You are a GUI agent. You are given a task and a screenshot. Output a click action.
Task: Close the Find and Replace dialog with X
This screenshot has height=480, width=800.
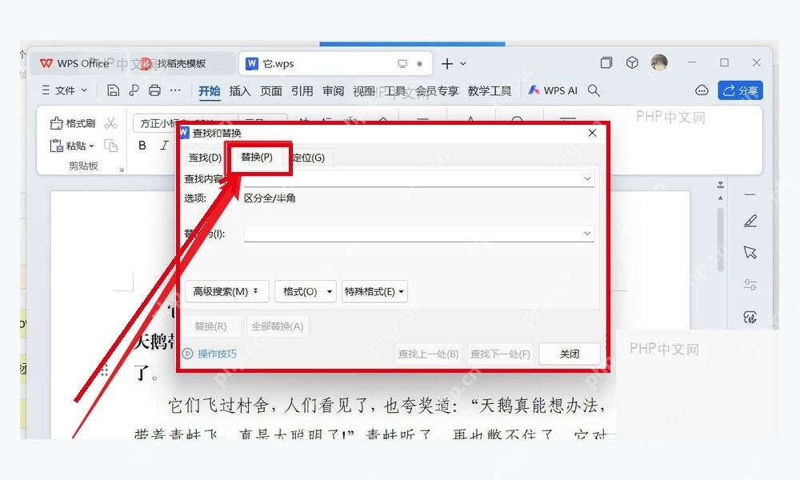coord(592,133)
